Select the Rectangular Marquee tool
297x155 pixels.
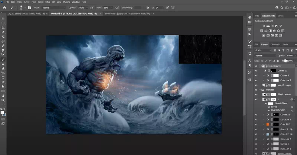3,23
